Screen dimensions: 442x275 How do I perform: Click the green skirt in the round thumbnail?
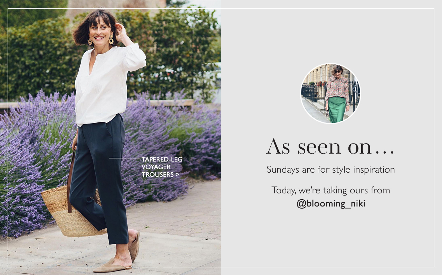coord(337,110)
